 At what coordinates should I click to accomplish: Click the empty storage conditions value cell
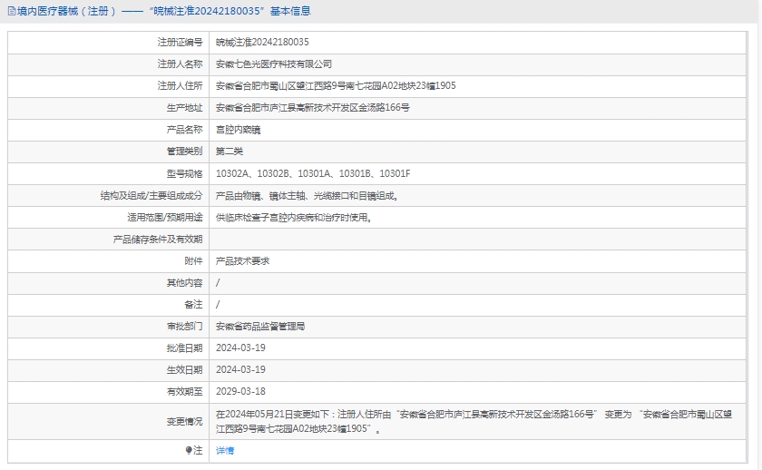tap(481, 240)
